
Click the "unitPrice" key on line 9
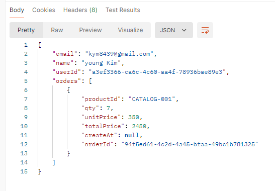click(101, 117)
